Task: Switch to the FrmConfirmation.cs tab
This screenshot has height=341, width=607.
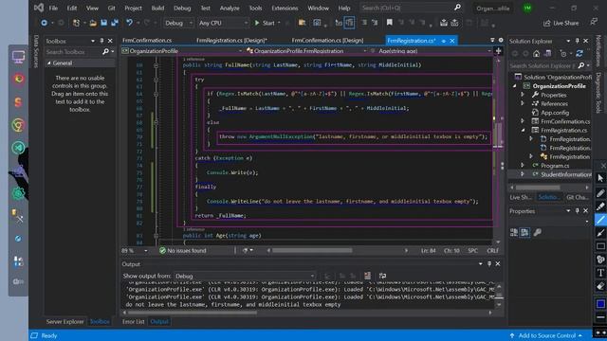Action: coord(147,40)
